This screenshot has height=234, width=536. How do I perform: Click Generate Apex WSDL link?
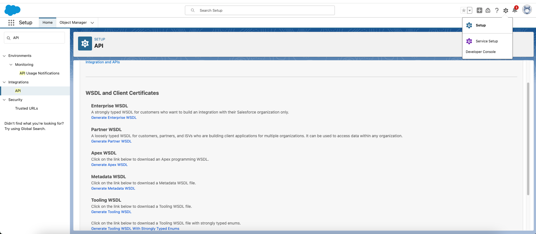(x=109, y=165)
